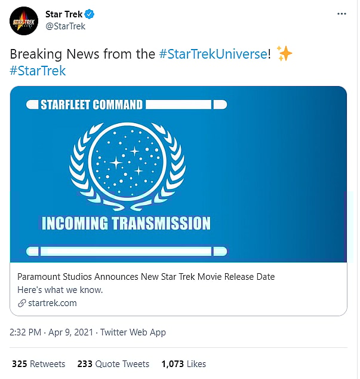This screenshot has height=379, width=360.
Task: Click the 2:32 PM · Apr 9, 2021 timestamp
Action: point(51,332)
